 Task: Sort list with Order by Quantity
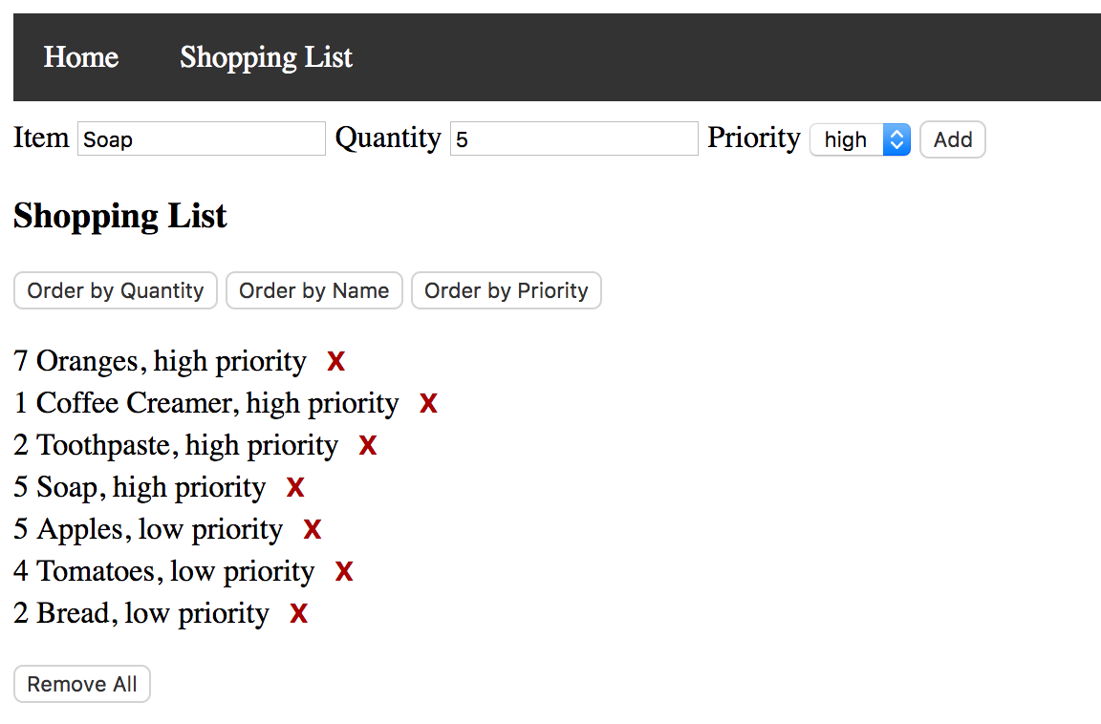click(116, 290)
